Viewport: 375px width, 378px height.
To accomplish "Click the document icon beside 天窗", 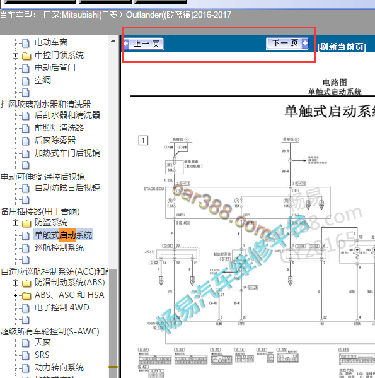I will click(25, 343).
